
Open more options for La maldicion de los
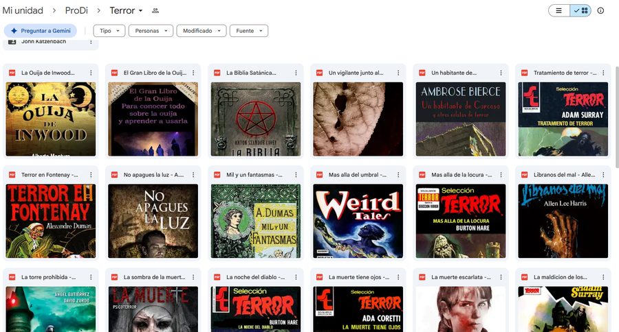click(x=603, y=277)
